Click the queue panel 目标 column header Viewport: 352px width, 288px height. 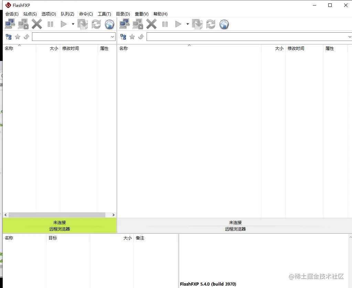point(68,238)
